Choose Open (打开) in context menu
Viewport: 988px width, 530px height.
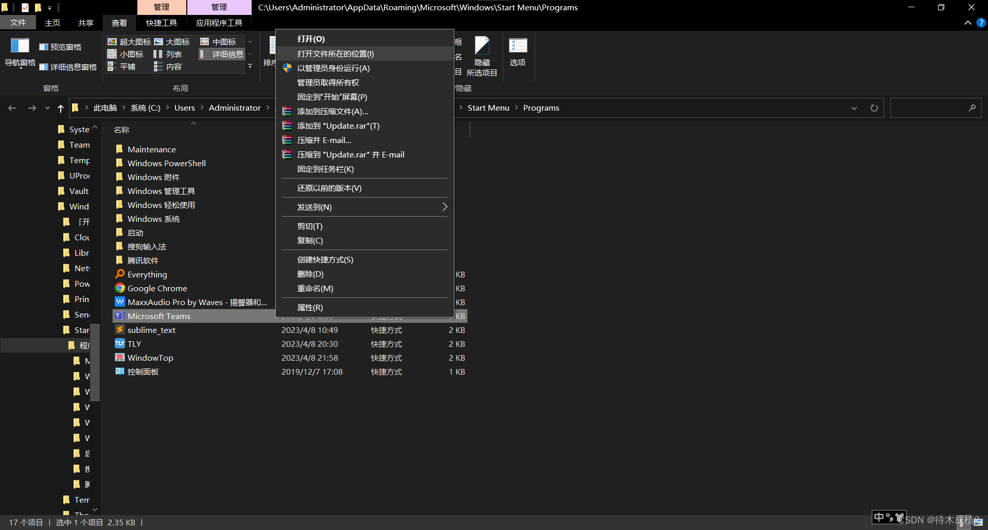[364, 39]
